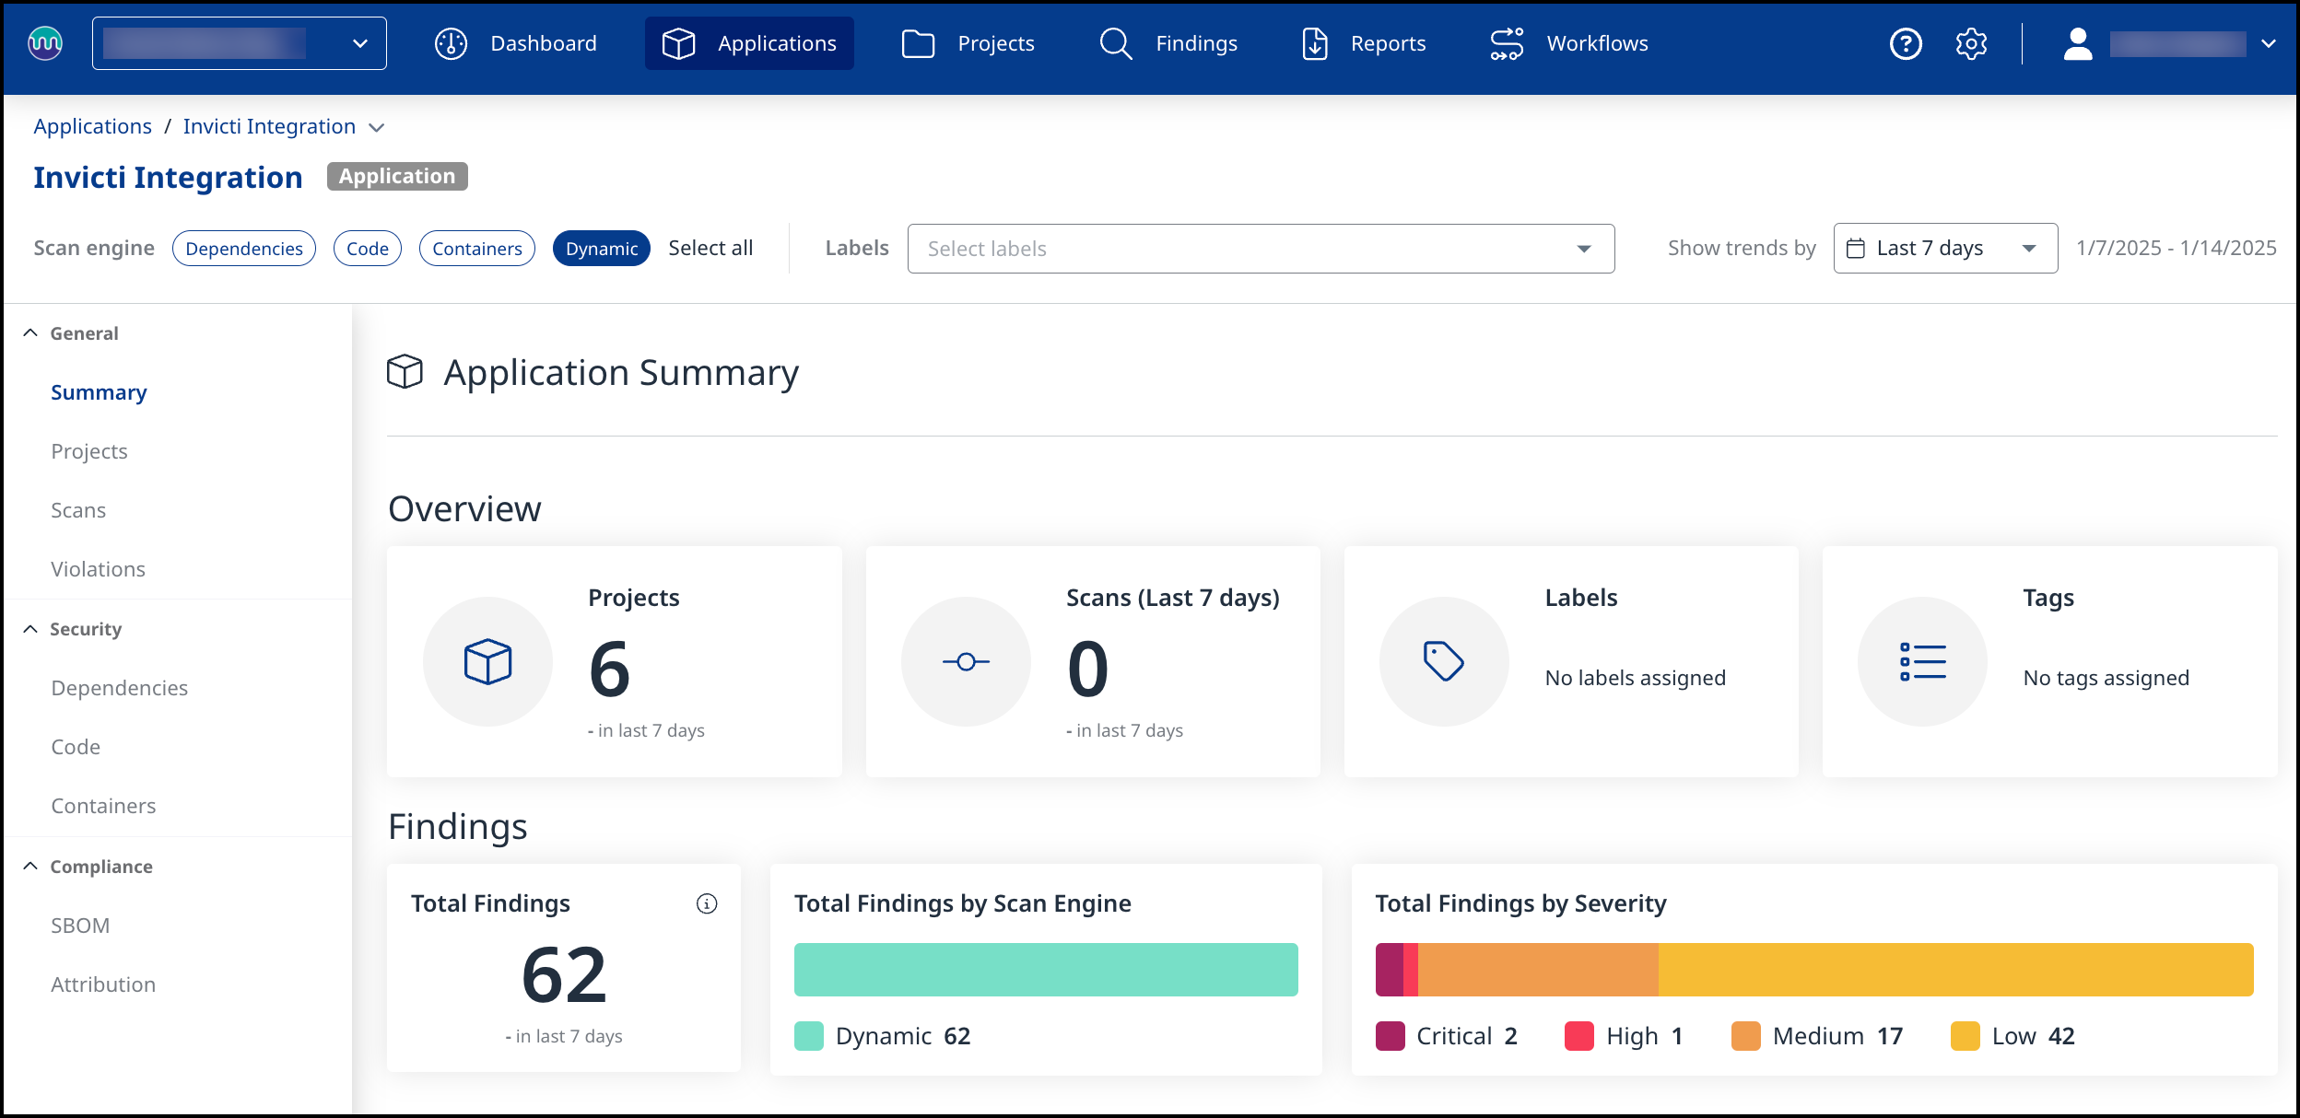Toggle the Code scan engine filter

point(367,249)
